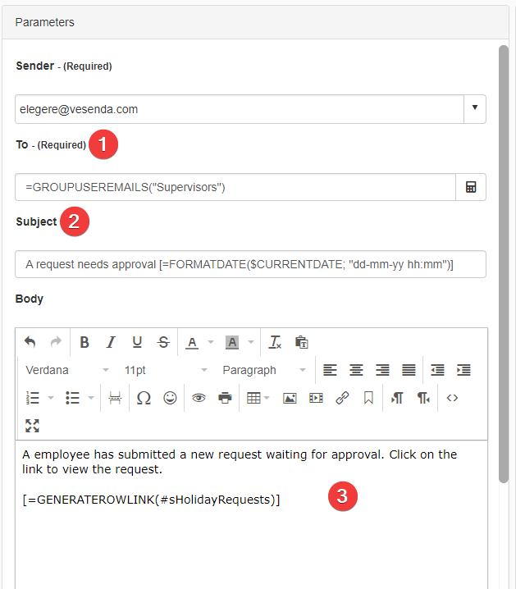Open the source code view
The width and height of the screenshot is (516, 589).
(x=452, y=398)
